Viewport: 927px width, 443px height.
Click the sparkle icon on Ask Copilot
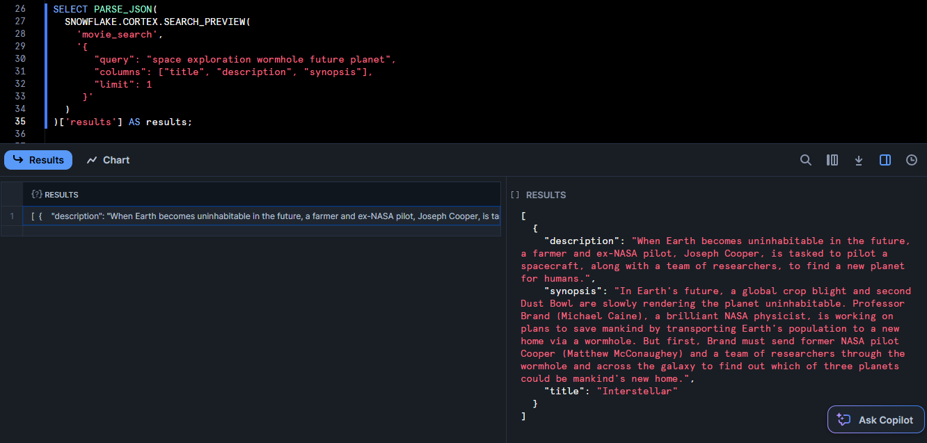(843, 420)
